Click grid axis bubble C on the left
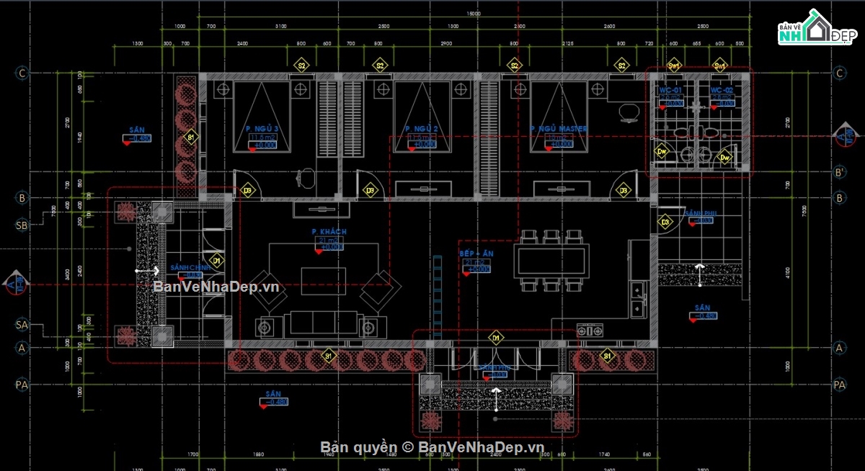Screen dimensions: 865x471 22,73
